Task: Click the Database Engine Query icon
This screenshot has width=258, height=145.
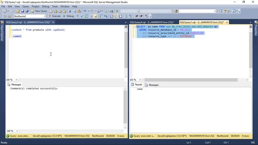Action: (51, 11)
